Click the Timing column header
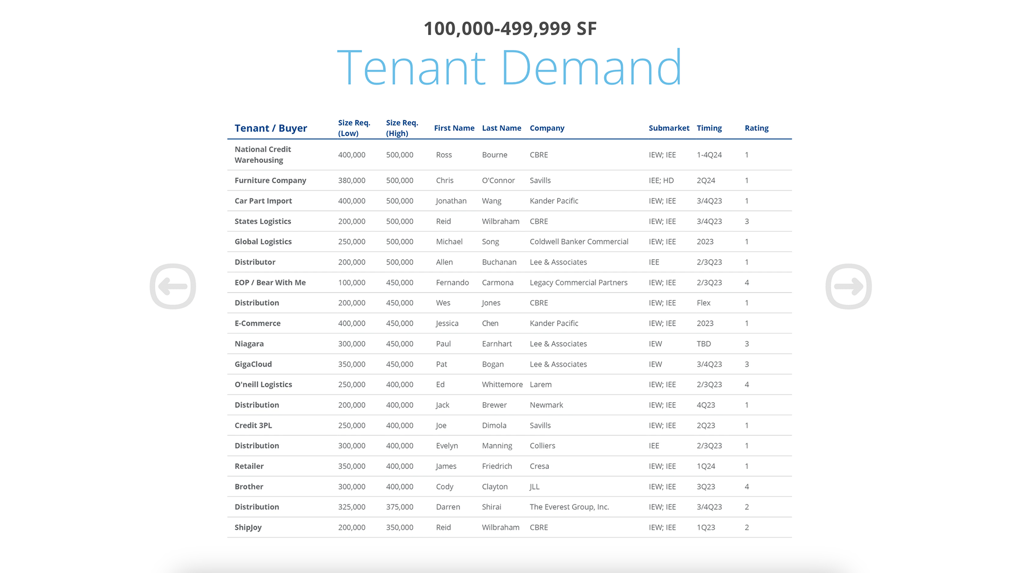1021x573 pixels. point(709,128)
